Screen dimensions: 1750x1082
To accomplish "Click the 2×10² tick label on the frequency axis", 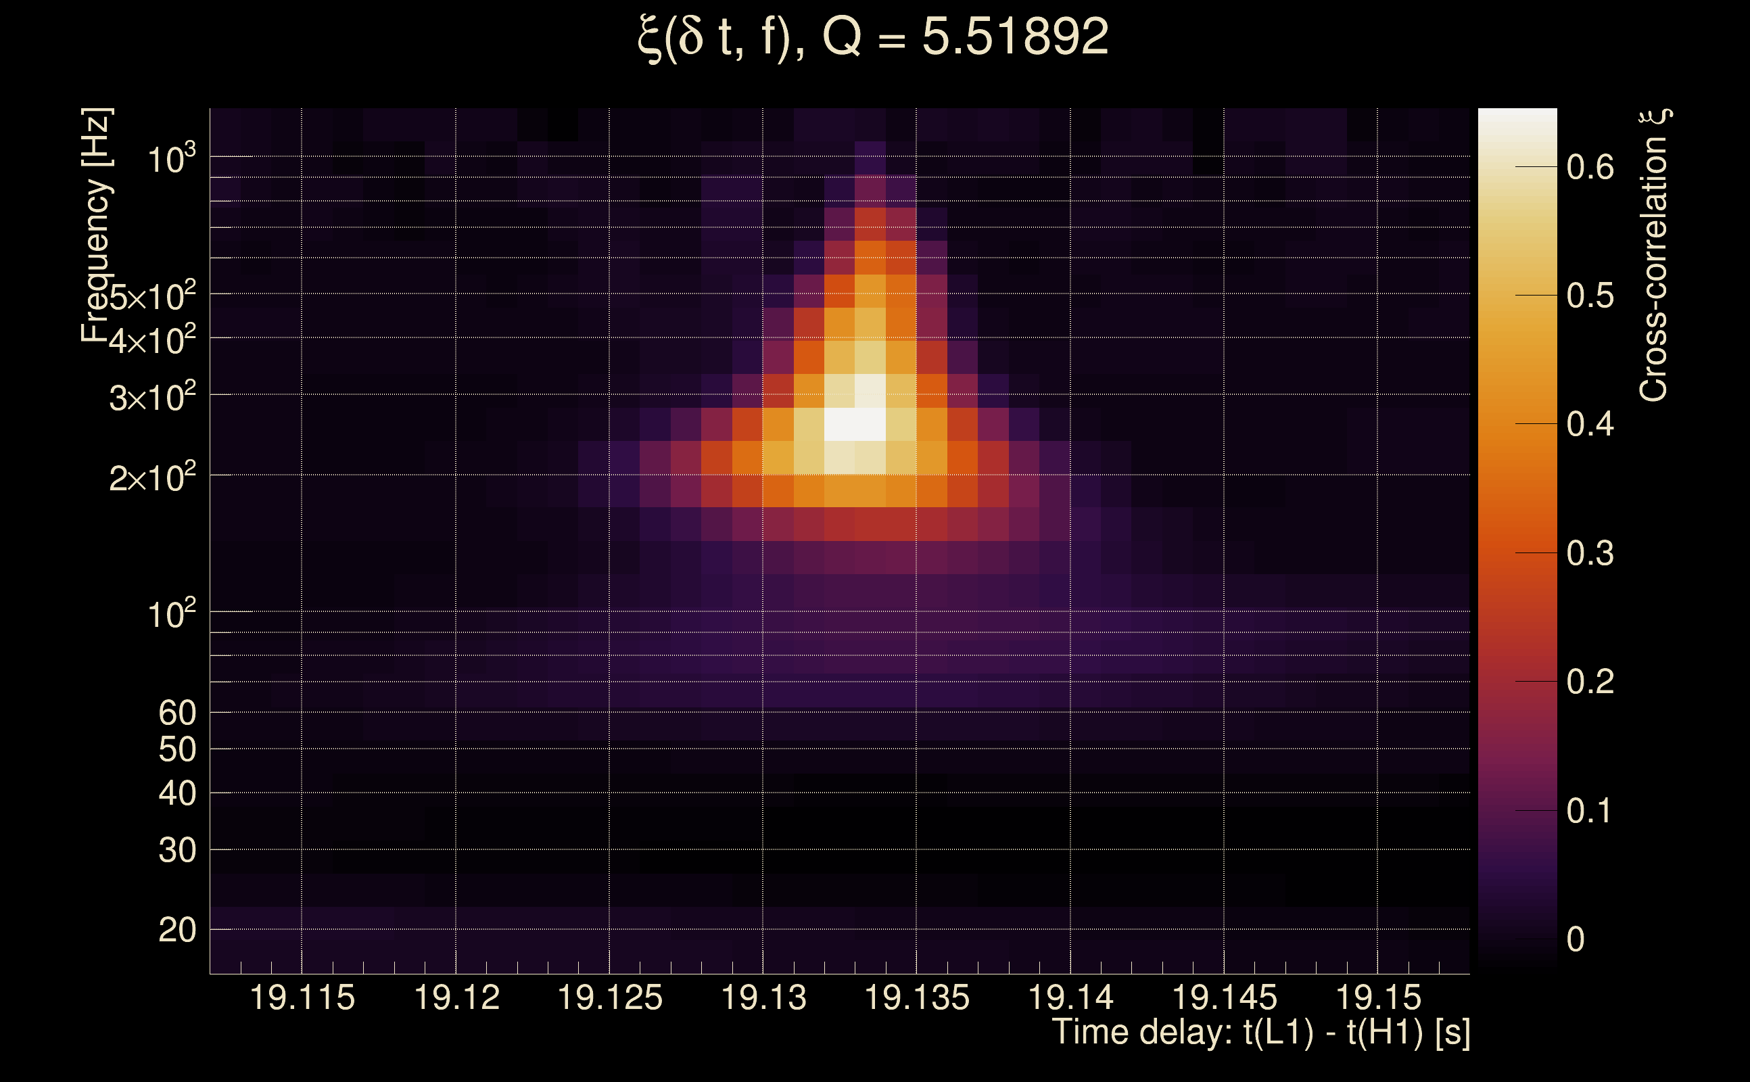I will 152,477.
